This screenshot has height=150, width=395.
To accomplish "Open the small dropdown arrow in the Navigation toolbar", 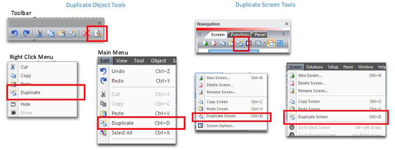I will point(265,43).
